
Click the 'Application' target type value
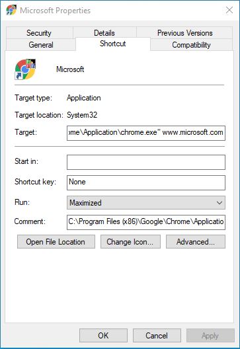click(84, 98)
